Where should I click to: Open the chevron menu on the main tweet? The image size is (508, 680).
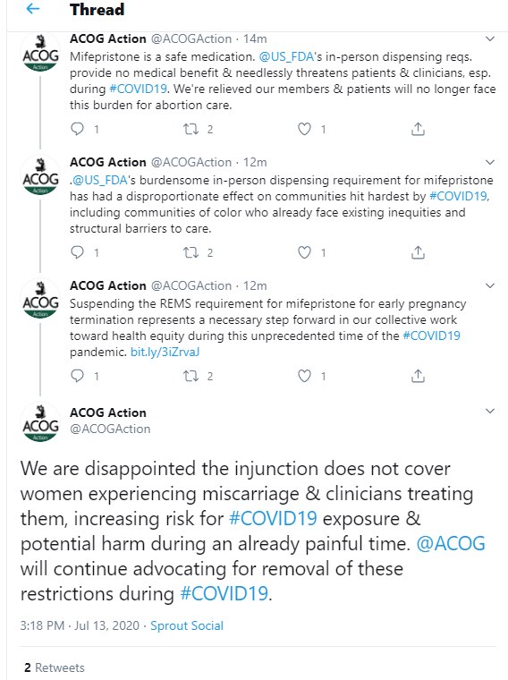tap(490, 411)
